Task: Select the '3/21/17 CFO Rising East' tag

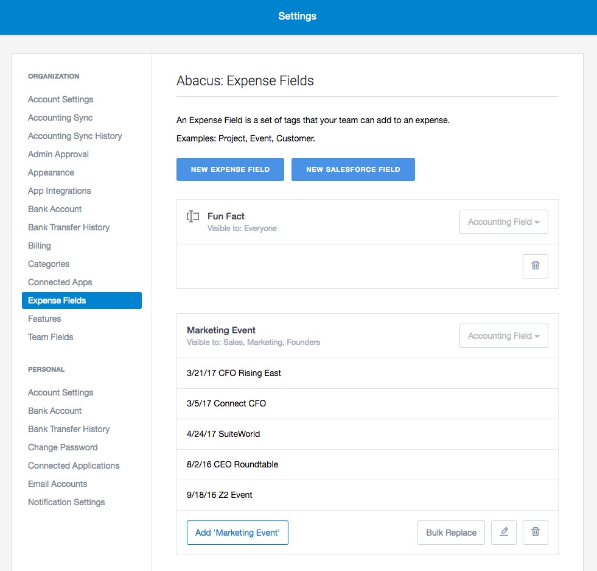Action: coord(368,373)
